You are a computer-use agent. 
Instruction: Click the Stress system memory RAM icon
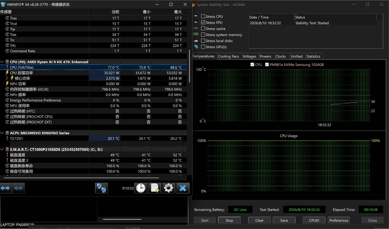click(196, 35)
